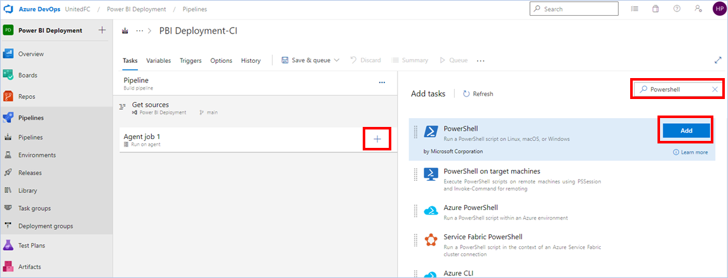Click the top Search box
This screenshot has width=728, height=278.
point(574,9)
